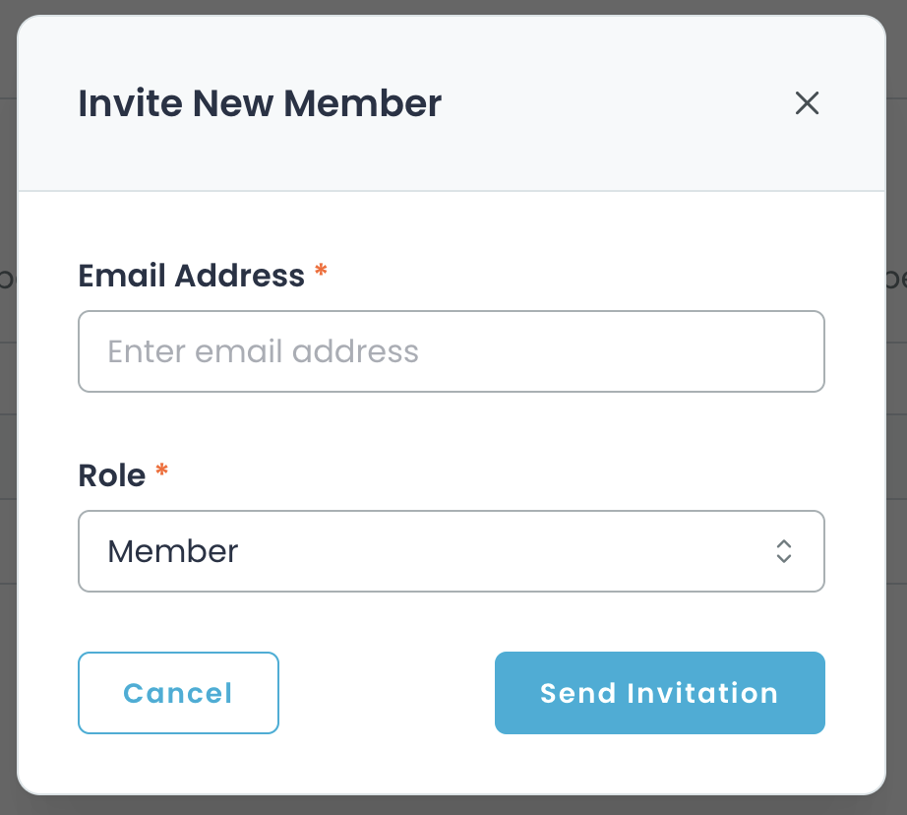The height and width of the screenshot is (815, 907).
Task: Click the Member text in the dropdown
Action: pyautogui.click(x=173, y=551)
